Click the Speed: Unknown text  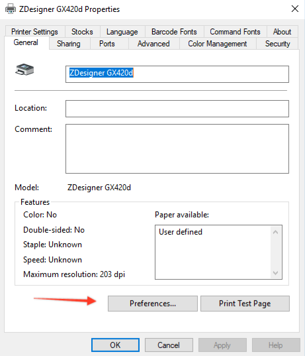[52, 259]
